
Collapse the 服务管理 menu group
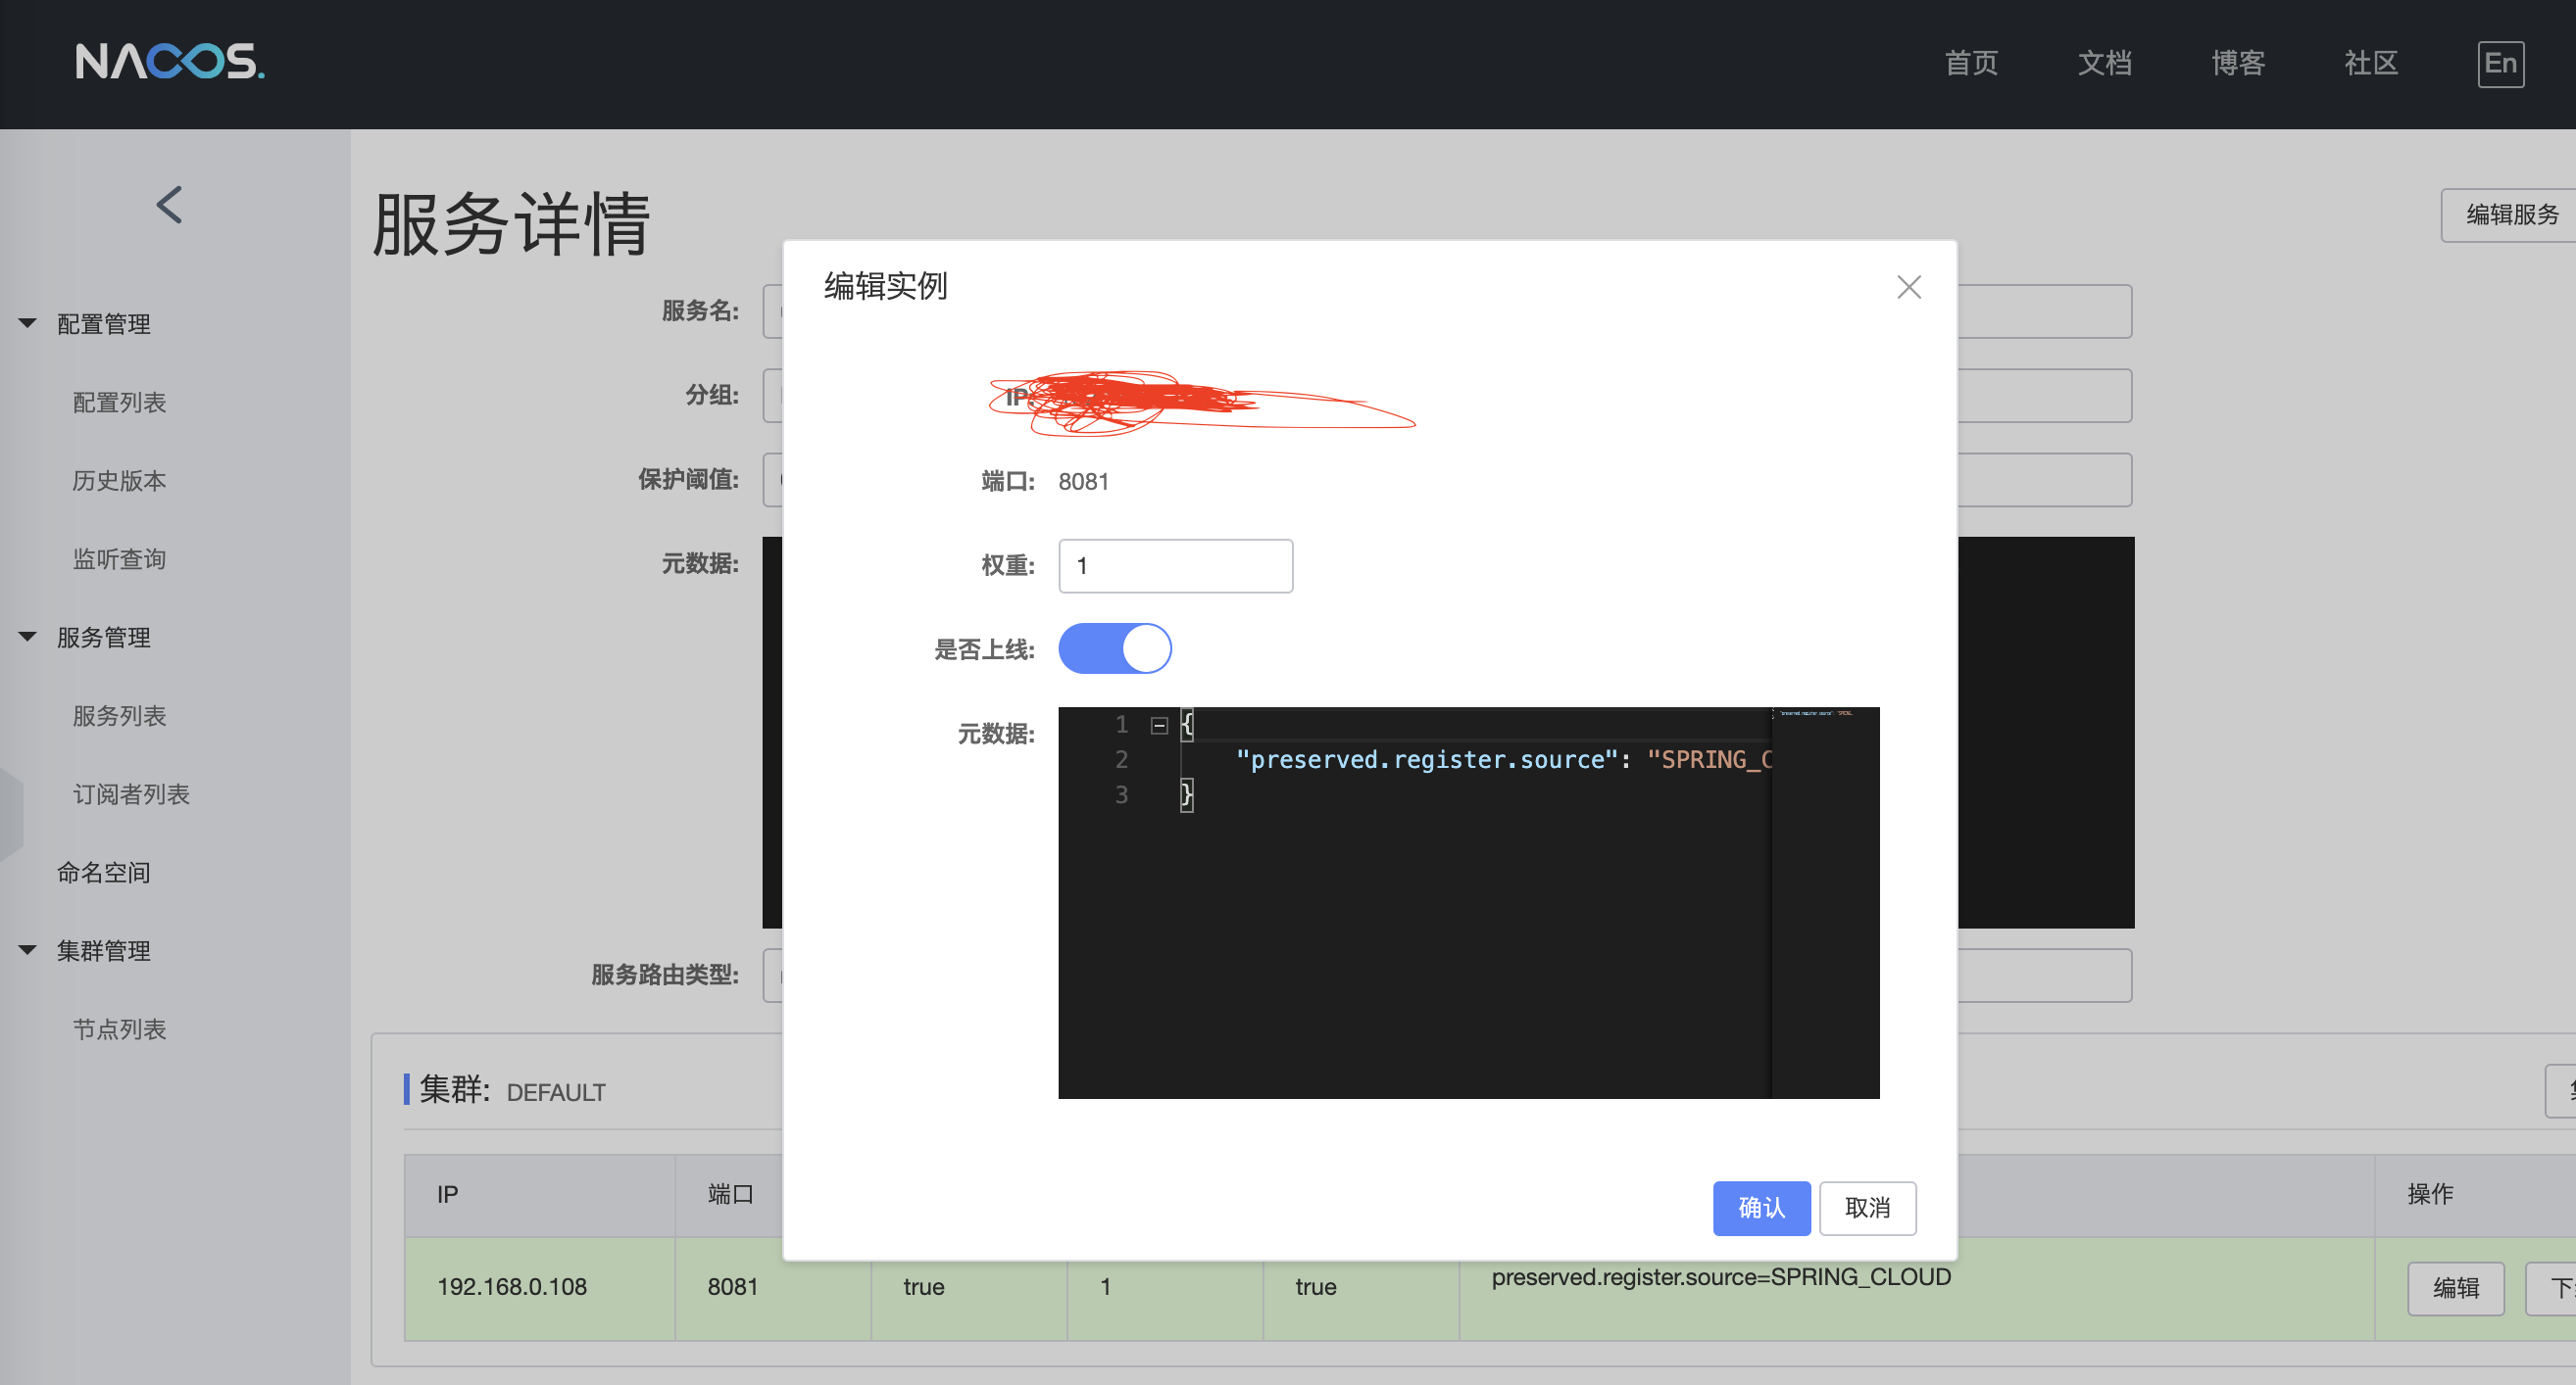28,638
